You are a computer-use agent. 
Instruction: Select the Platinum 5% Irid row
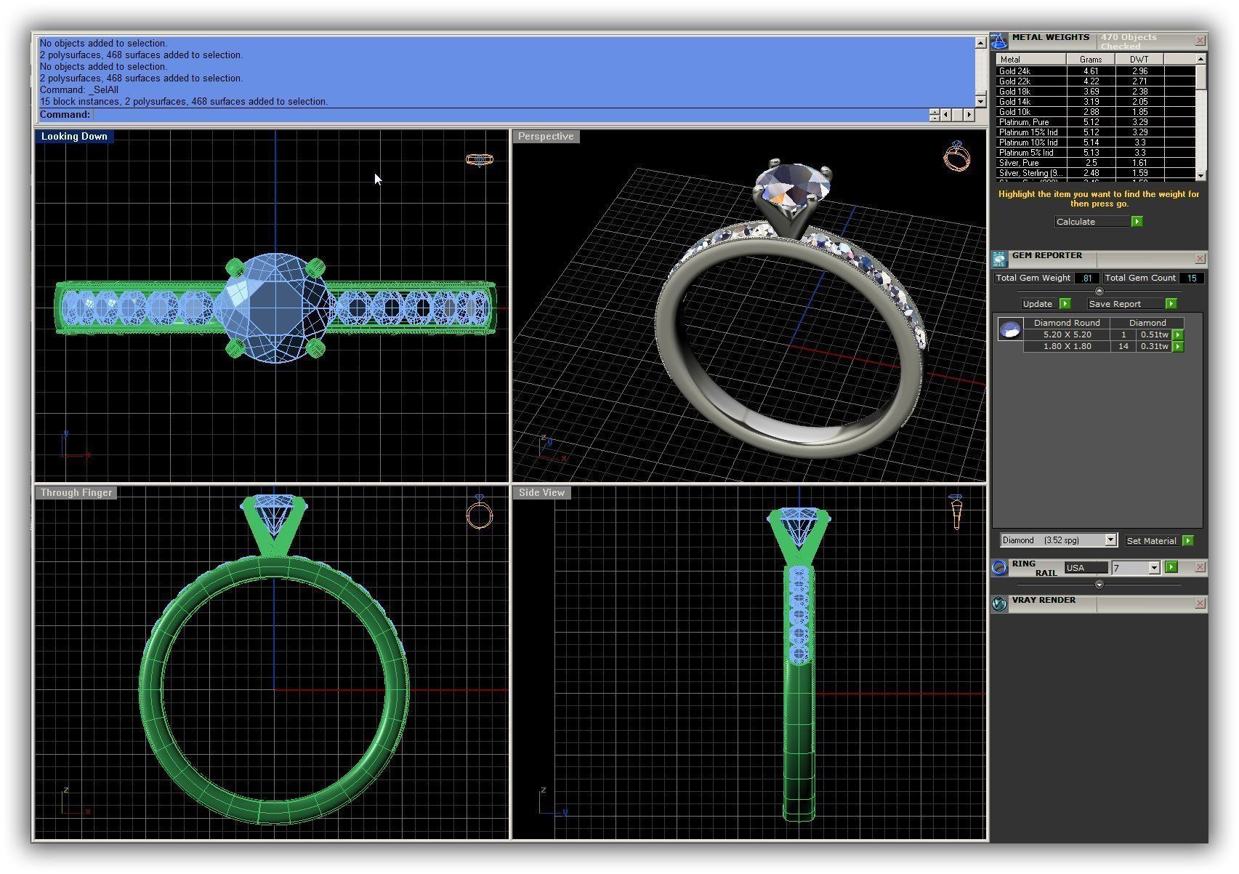point(1096,153)
